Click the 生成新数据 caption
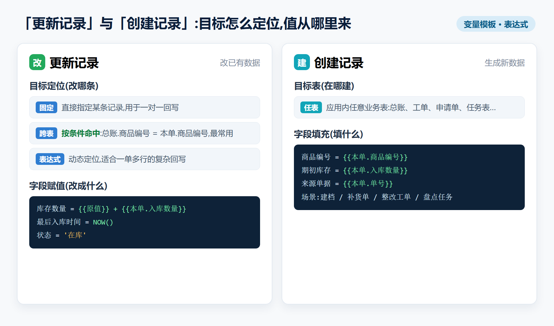The image size is (554, 326). [505, 63]
